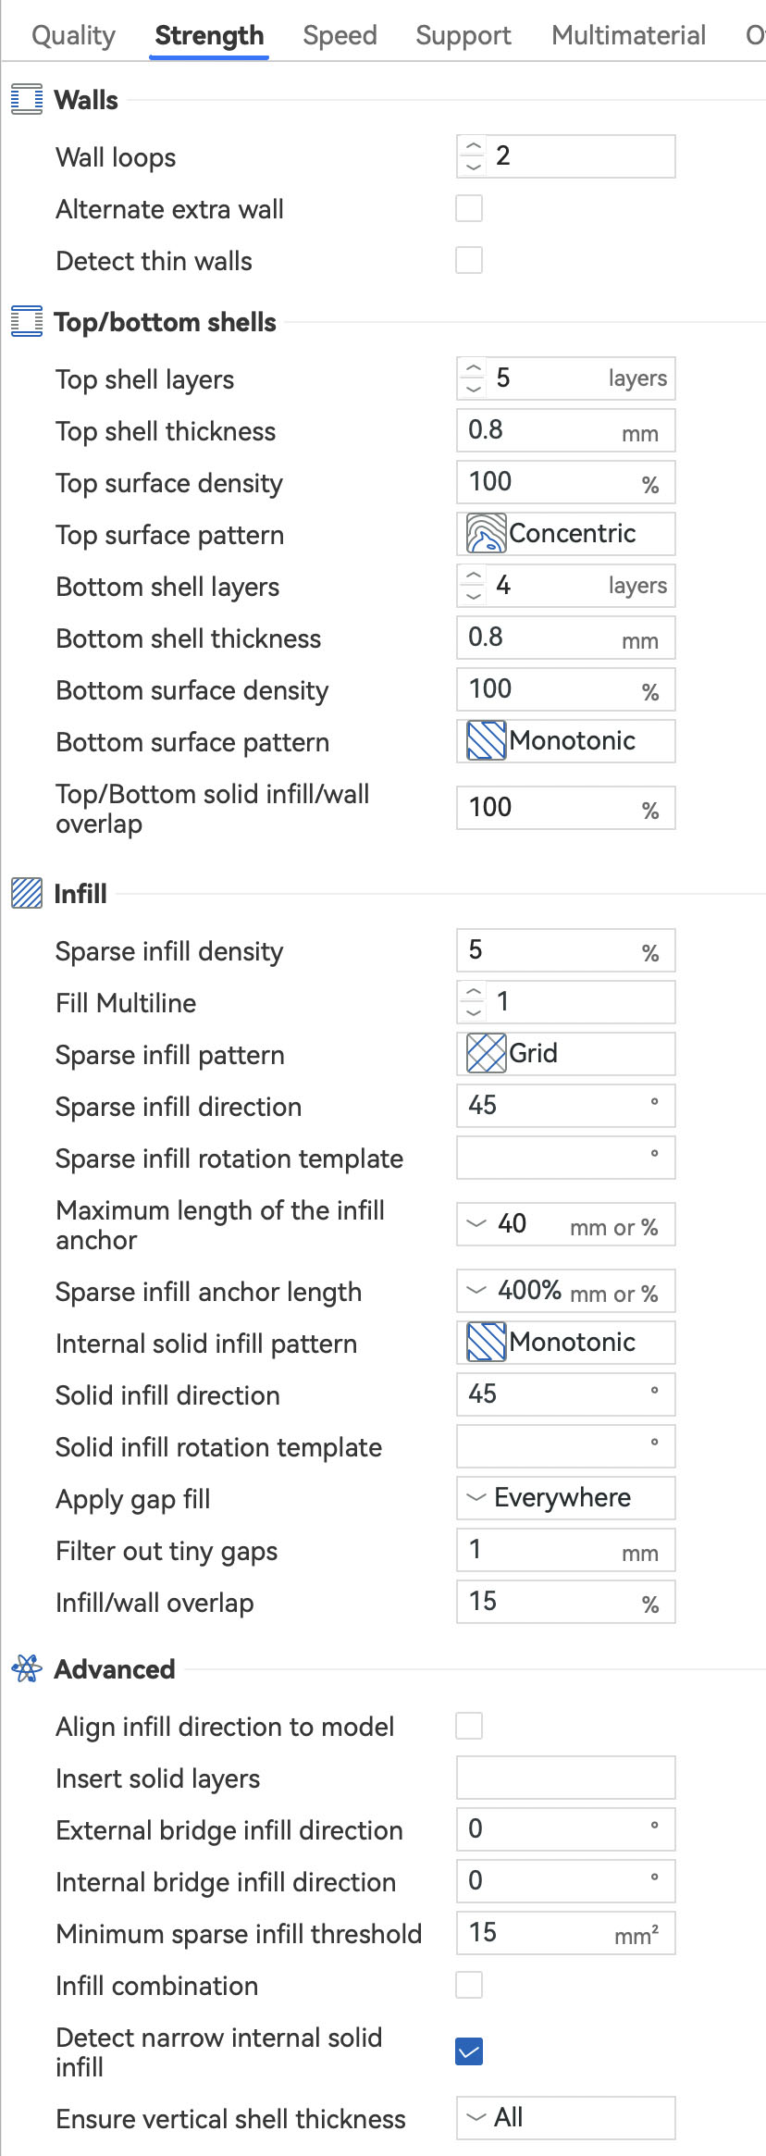This screenshot has height=2156, width=766.
Task: Enable Detect thin walls checkbox
Action: click(469, 261)
